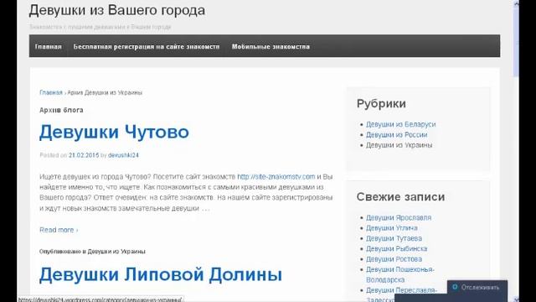Open the author devushki24 link
Image resolution: width=536 pixels, height=302 pixels.
coord(123,155)
